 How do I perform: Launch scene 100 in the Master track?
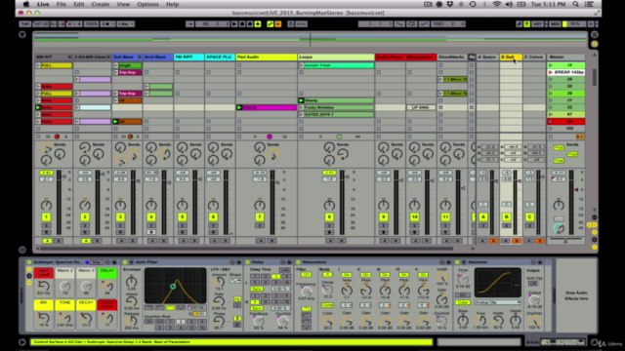(551, 129)
